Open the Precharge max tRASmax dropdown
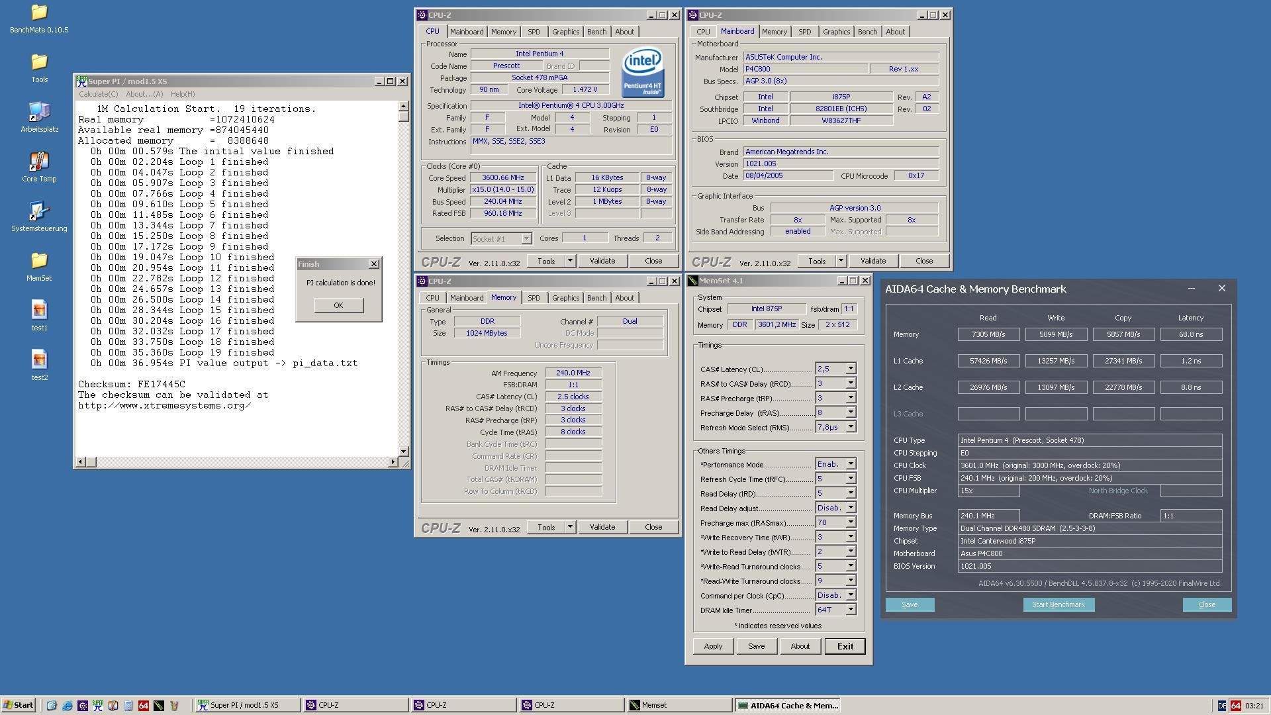 tap(851, 522)
